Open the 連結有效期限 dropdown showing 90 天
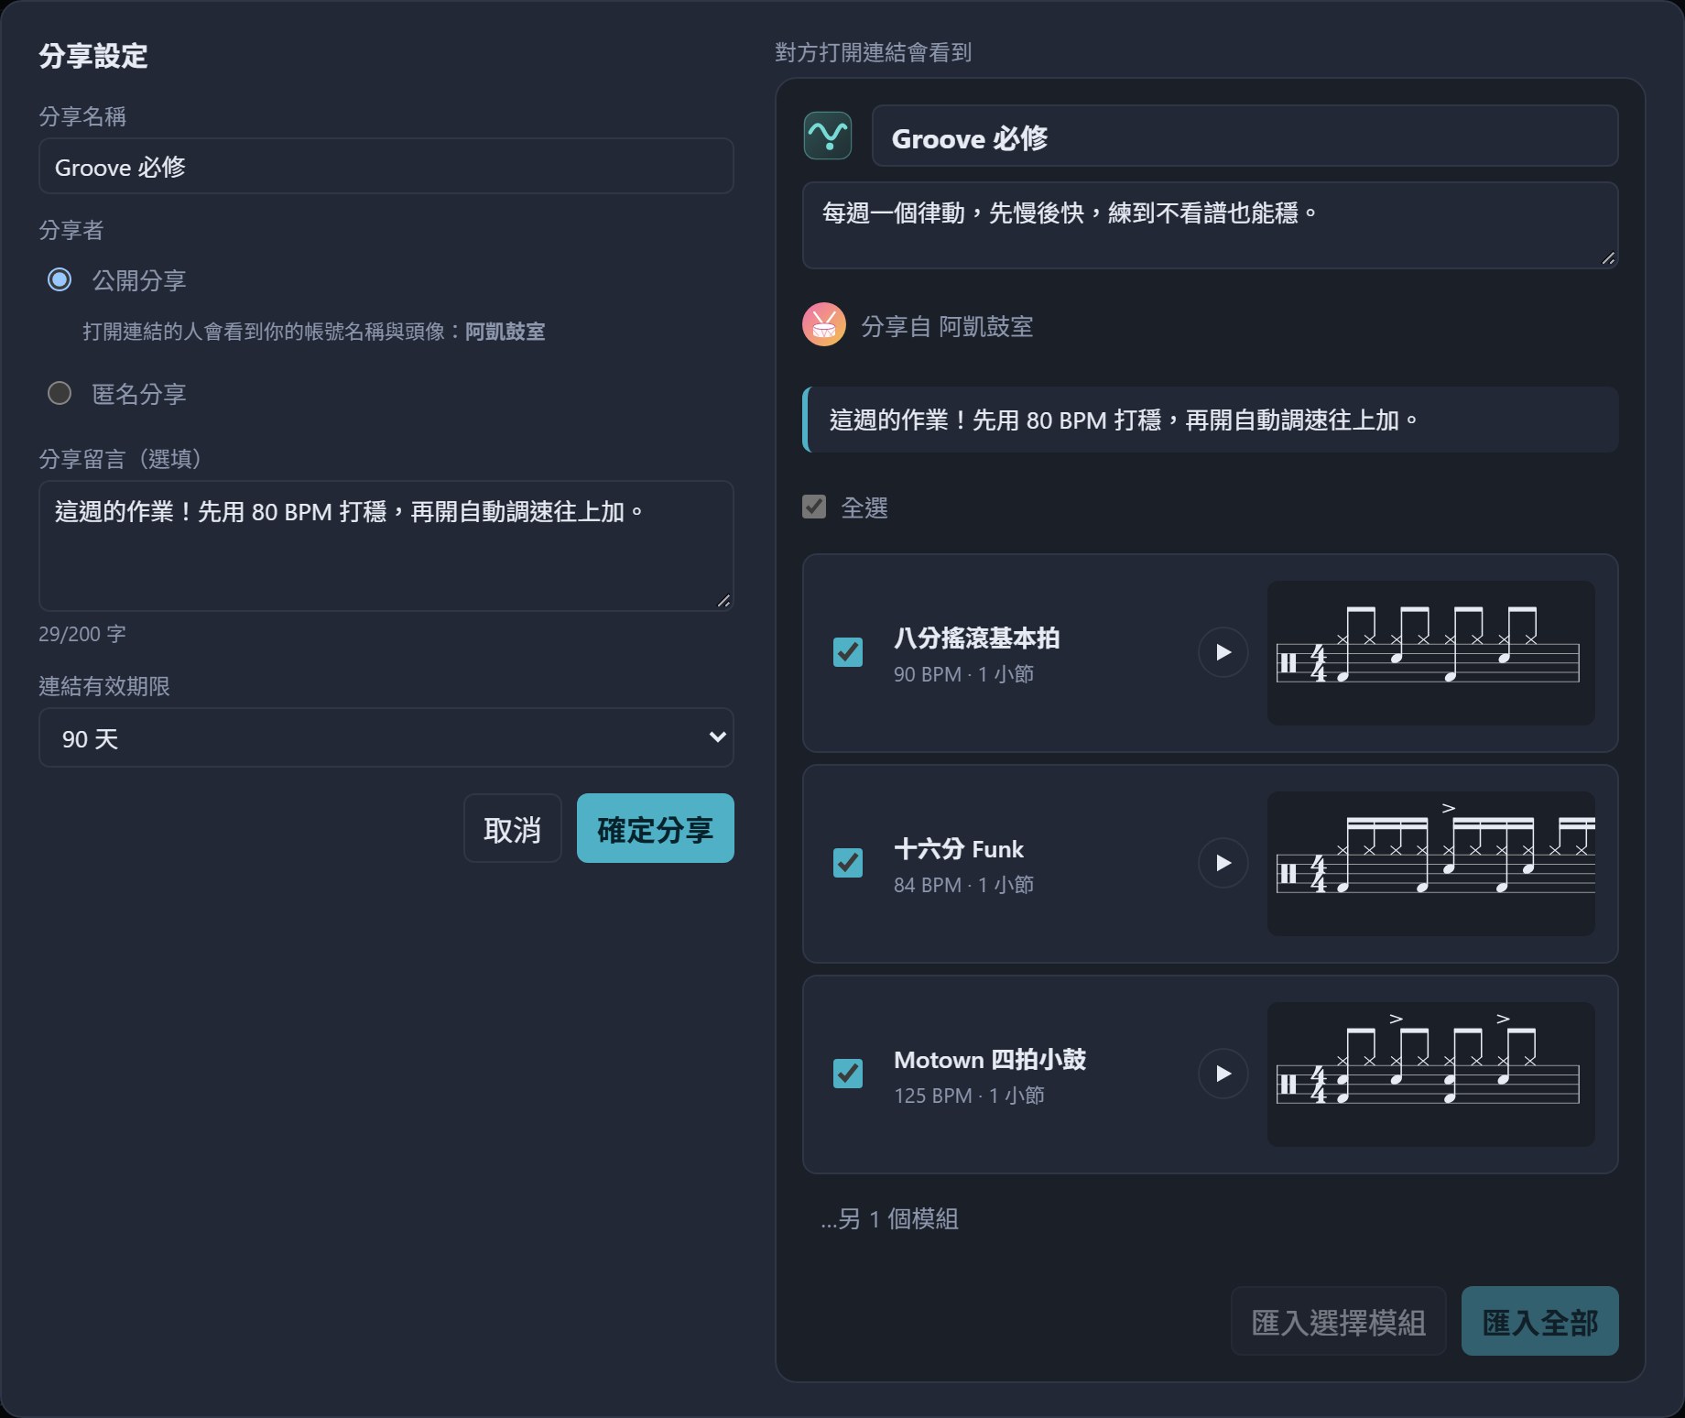Image resolution: width=1685 pixels, height=1418 pixels. (x=386, y=737)
